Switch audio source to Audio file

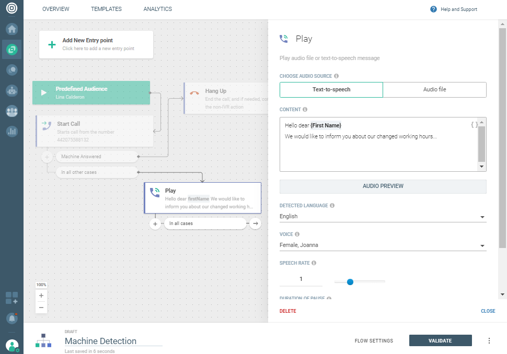(434, 90)
